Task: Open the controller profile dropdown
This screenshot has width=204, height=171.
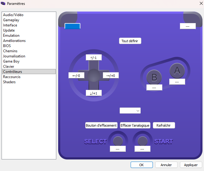Action: pos(130,111)
